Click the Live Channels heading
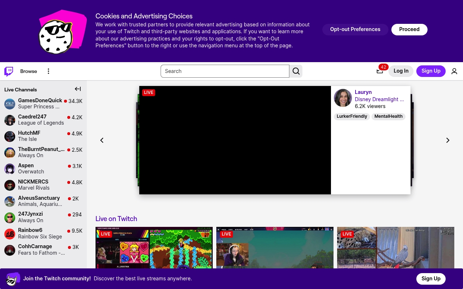Image resolution: width=463 pixels, height=289 pixels. [x=21, y=90]
